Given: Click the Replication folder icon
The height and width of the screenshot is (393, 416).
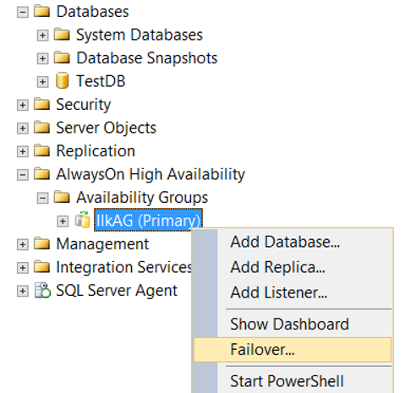Looking at the screenshot, I should [x=41, y=150].
